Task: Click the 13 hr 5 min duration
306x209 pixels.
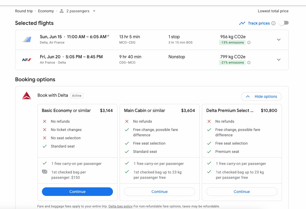Action: [130, 37]
